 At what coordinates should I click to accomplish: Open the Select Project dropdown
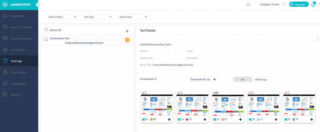pos(62,17)
